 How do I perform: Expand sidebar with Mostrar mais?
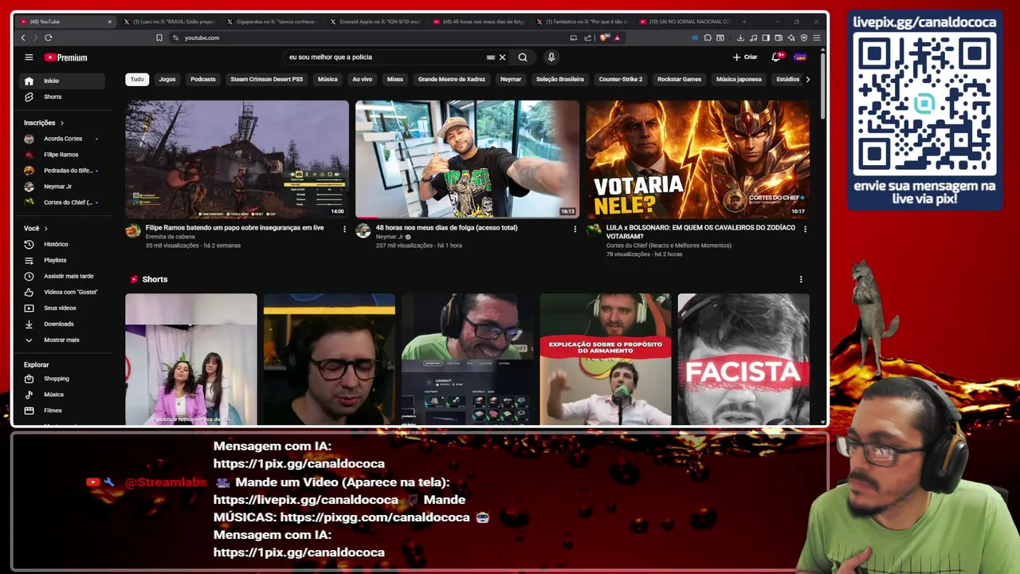62,340
